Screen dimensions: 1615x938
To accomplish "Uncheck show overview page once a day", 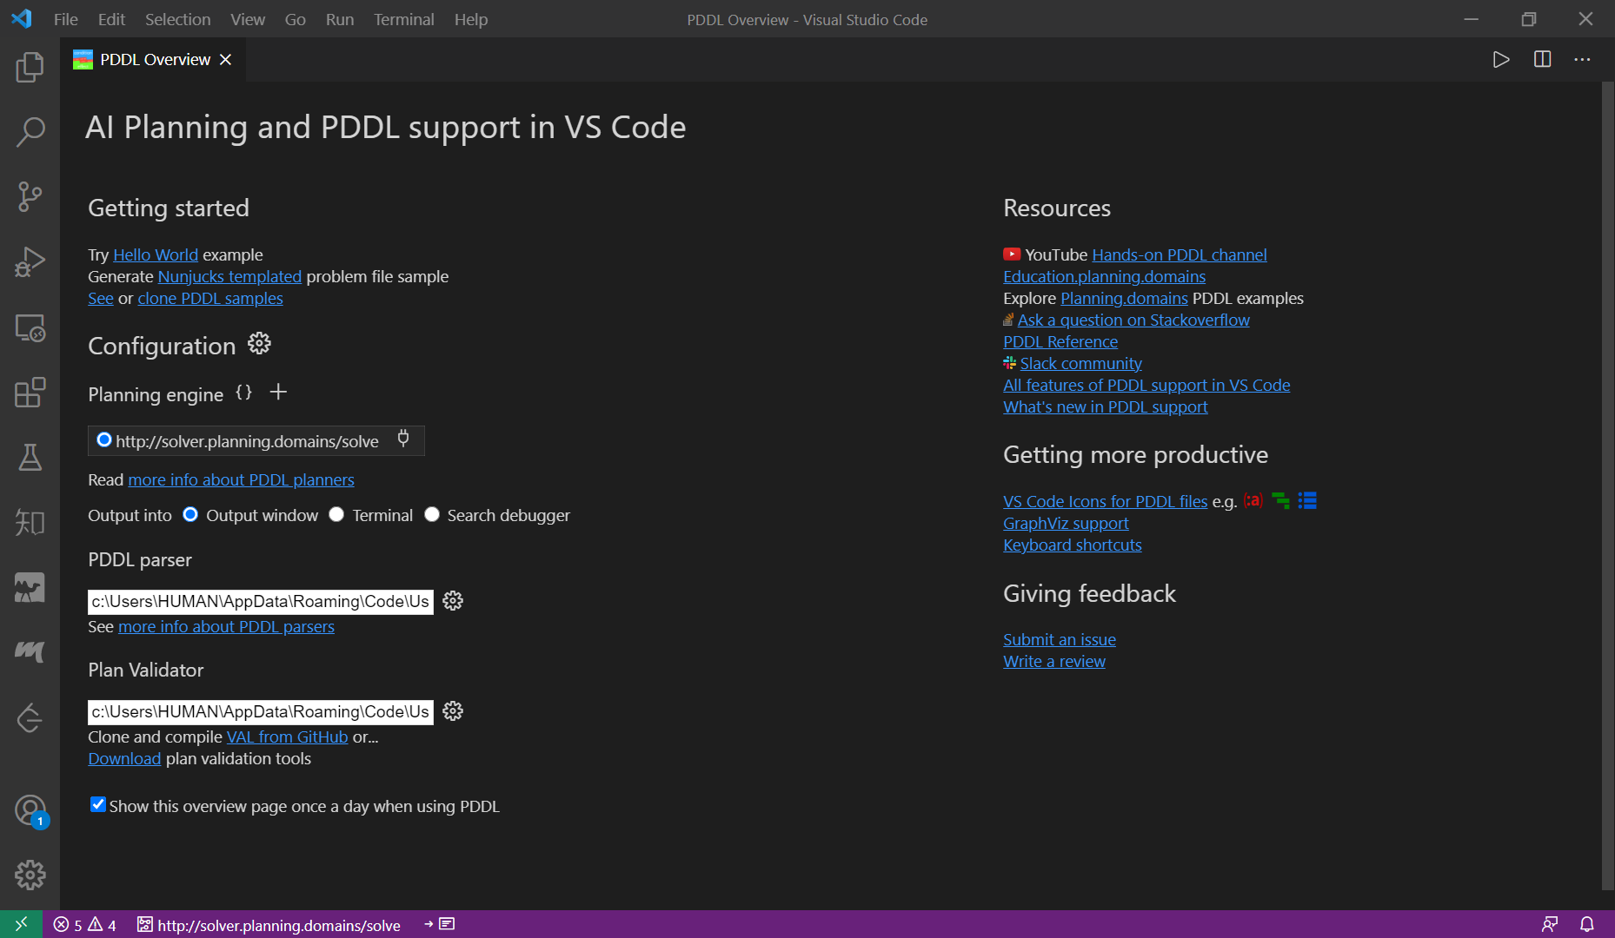I will click(98, 804).
